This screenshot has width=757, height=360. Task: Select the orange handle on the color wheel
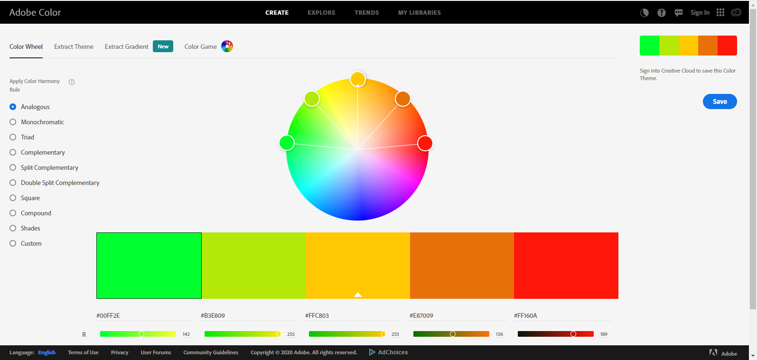tap(402, 99)
